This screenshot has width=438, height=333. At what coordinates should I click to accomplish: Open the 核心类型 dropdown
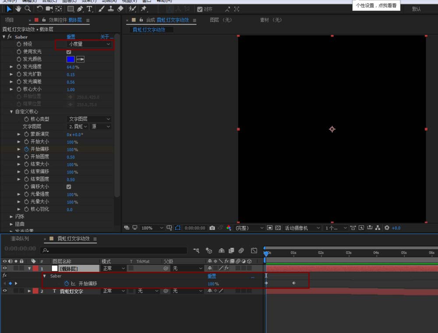pos(89,119)
